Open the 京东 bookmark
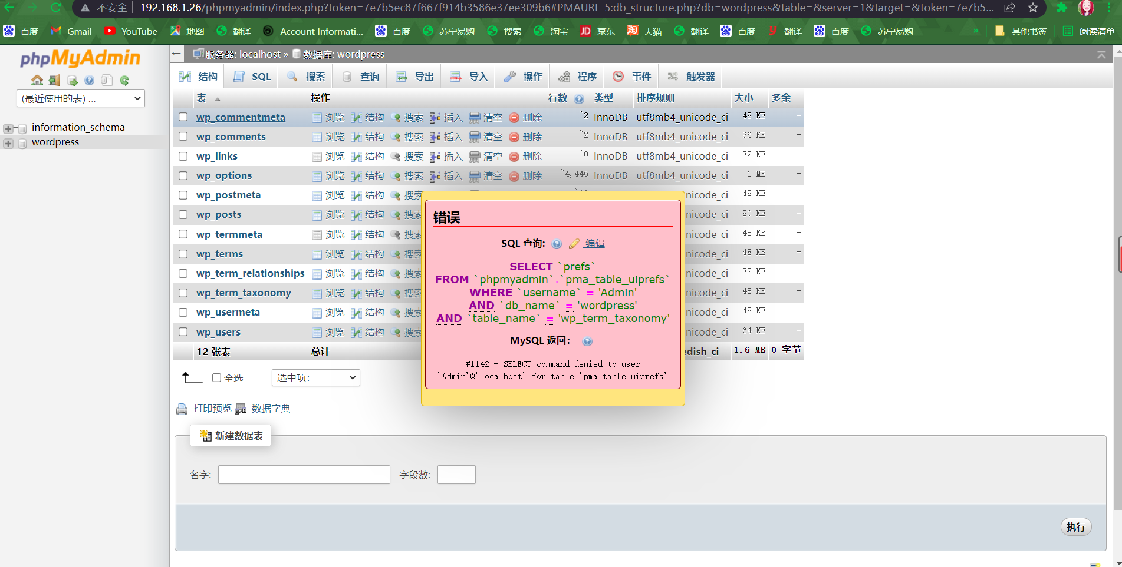 [x=597, y=31]
